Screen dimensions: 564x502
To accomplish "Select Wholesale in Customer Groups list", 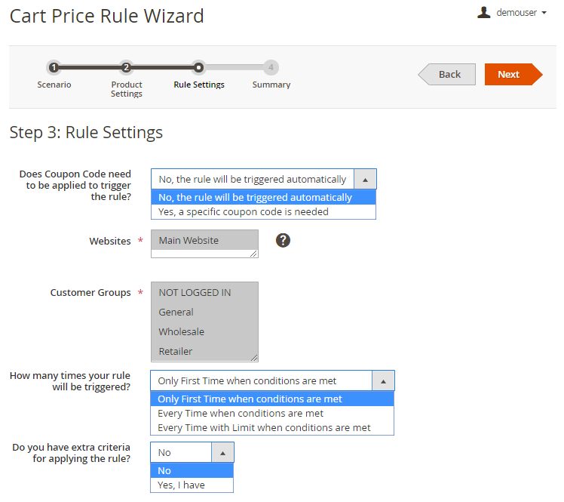I will [182, 332].
